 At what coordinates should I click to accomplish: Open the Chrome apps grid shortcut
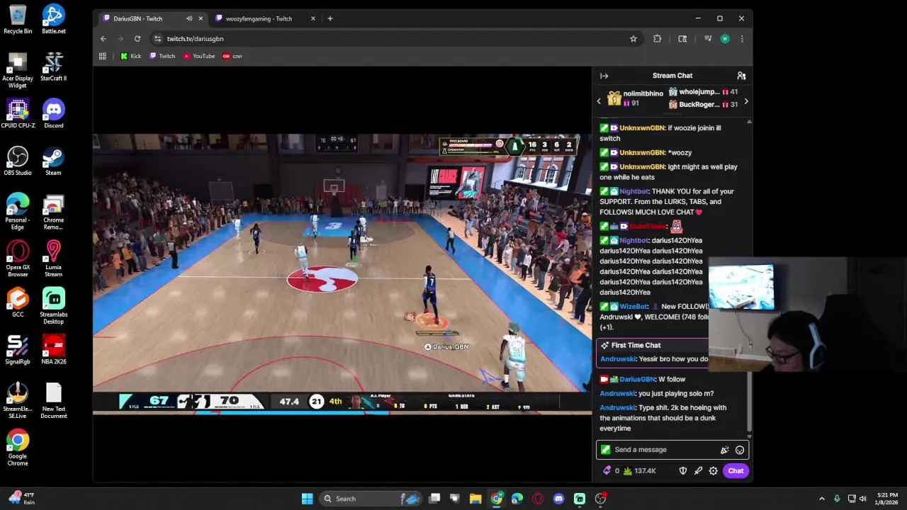[103, 56]
